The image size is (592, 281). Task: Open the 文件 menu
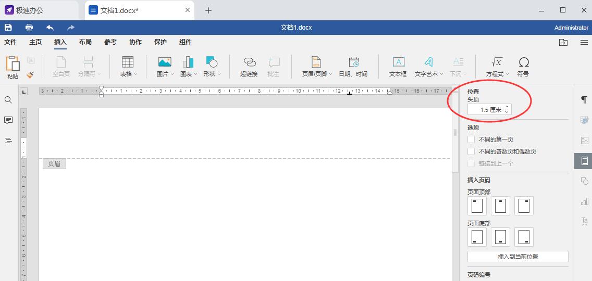[10, 42]
